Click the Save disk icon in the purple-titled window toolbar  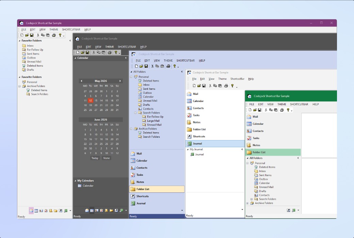(32, 35)
